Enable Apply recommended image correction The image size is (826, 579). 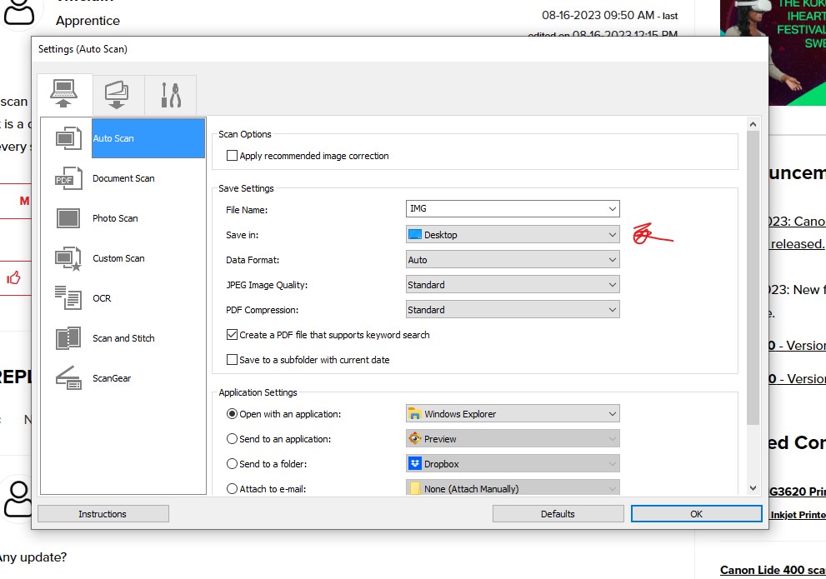point(232,155)
